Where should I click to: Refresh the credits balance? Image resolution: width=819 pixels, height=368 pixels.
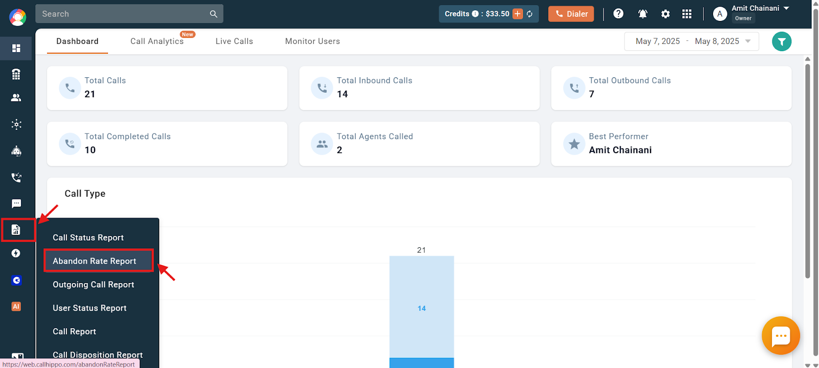click(530, 14)
